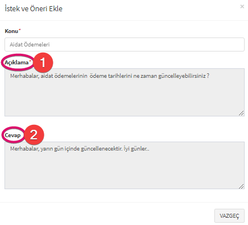Focus the Konu input field

click(x=125, y=44)
